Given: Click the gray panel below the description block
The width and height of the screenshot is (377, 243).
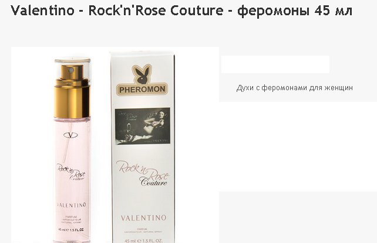Looking at the screenshot, I should tap(298, 217).
